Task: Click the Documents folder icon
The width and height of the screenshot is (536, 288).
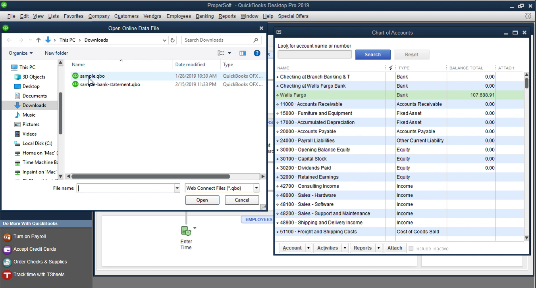Action: 17,96
